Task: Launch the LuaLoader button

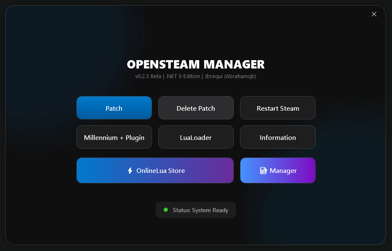Action: coord(196,137)
